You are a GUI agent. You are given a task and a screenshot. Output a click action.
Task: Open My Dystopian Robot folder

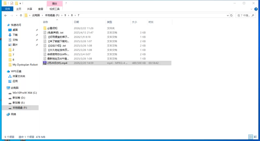pos(25,65)
